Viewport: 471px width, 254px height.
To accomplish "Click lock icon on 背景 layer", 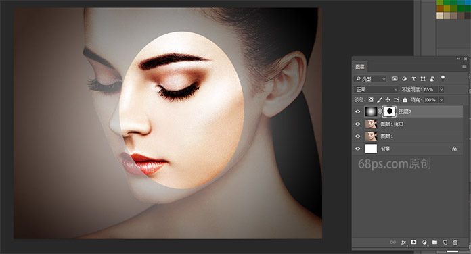I will [455, 149].
